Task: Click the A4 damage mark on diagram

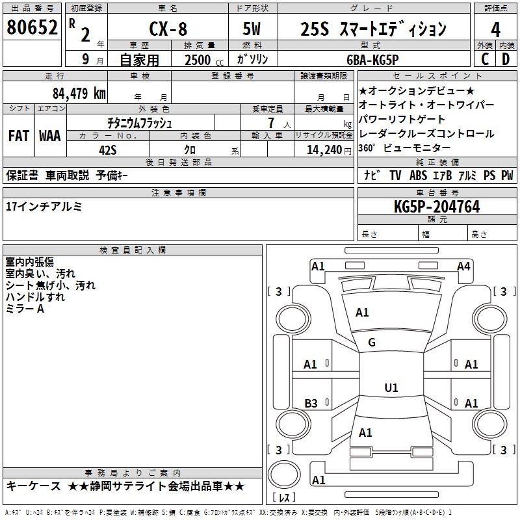Action: (x=463, y=266)
